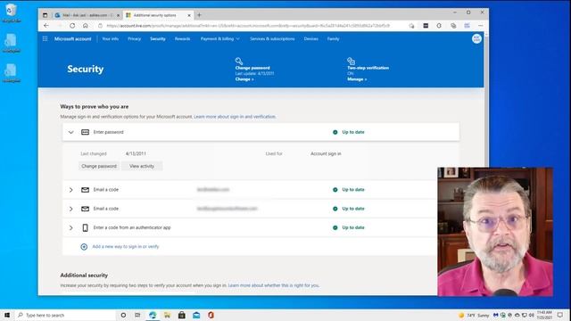Click the account profile avatar
This screenshot has height=321, width=571.
(476, 39)
